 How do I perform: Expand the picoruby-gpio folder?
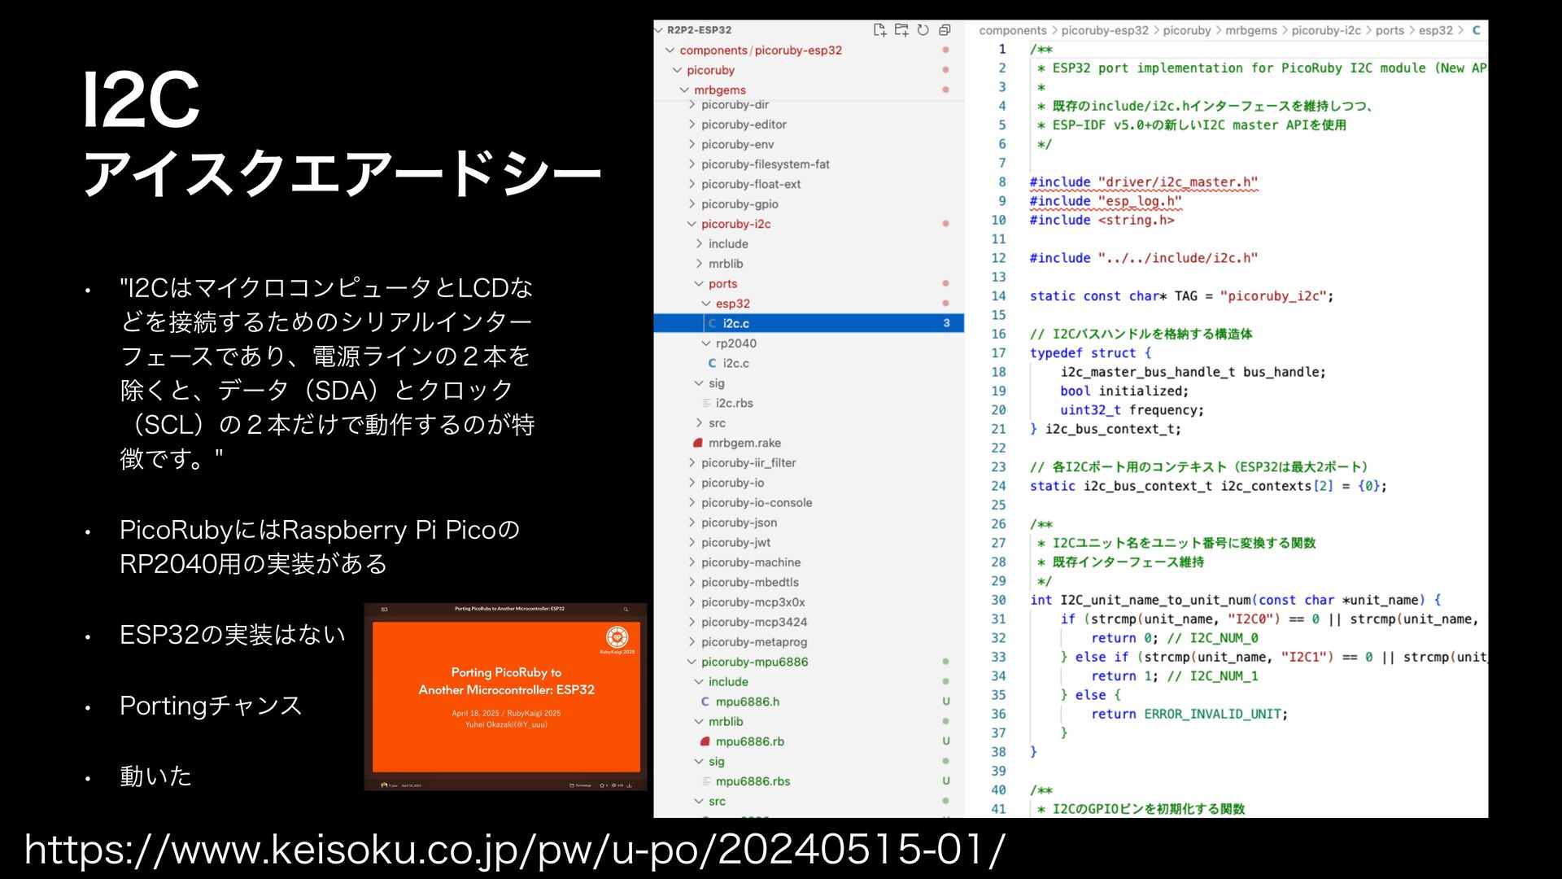click(739, 204)
